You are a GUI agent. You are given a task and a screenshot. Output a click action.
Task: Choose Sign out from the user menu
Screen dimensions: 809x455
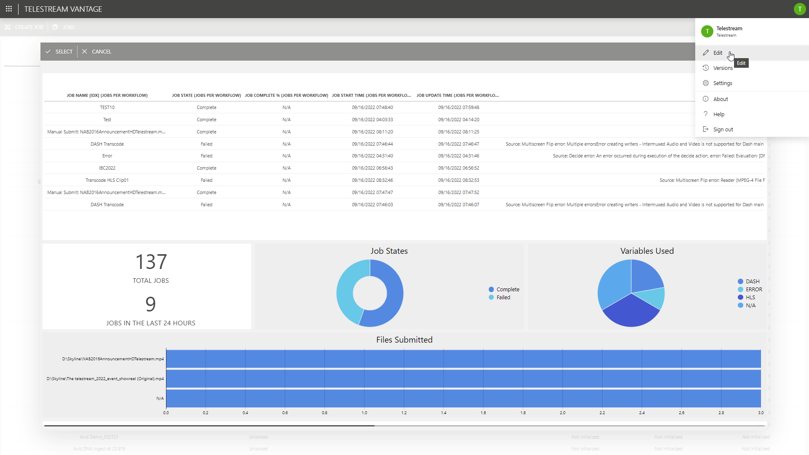tap(752, 129)
